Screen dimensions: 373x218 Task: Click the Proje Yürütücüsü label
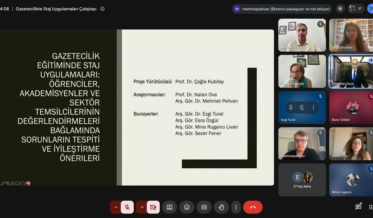click(x=153, y=82)
